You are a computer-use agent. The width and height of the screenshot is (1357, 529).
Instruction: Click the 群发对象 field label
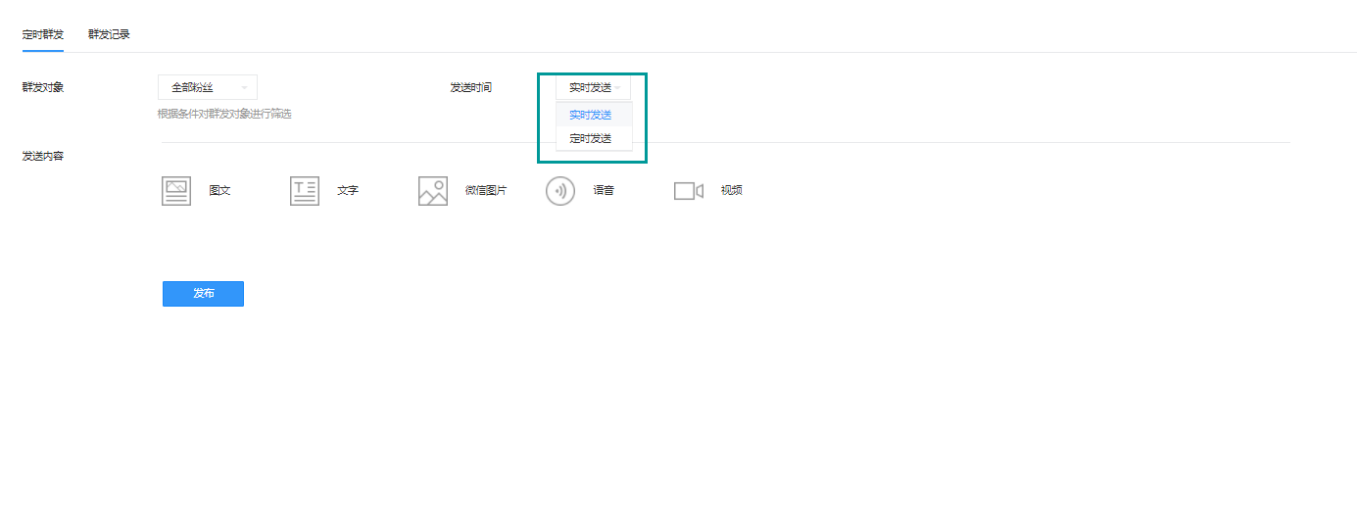43,87
